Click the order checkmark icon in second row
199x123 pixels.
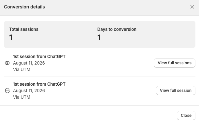7,91
